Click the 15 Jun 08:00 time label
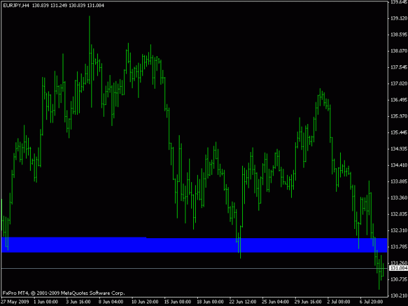The image size is (408, 306). (178, 302)
